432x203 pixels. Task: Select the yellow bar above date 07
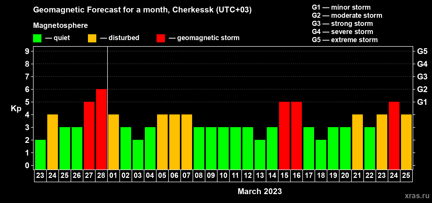coord(187,142)
